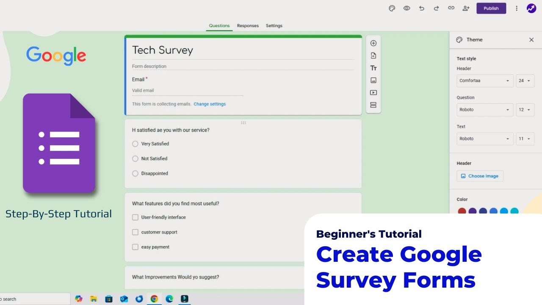Add a video from the side toolbar
The image size is (542, 305).
[373, 92]
